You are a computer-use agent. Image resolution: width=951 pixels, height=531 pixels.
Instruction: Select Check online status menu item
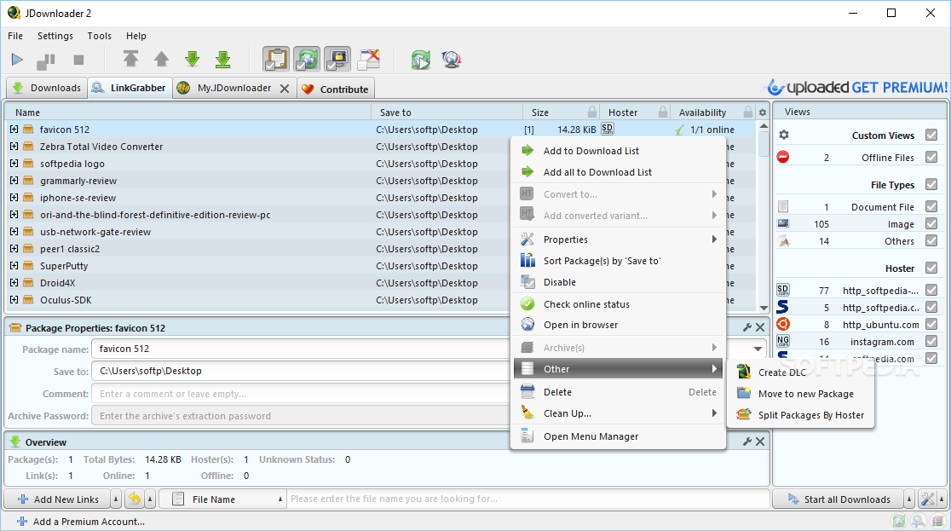(619, 304)
